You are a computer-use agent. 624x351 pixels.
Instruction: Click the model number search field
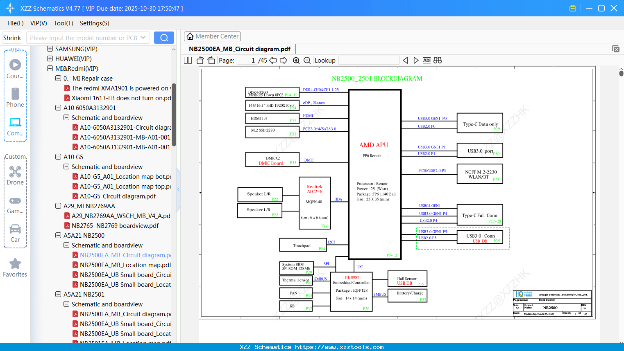84,38
